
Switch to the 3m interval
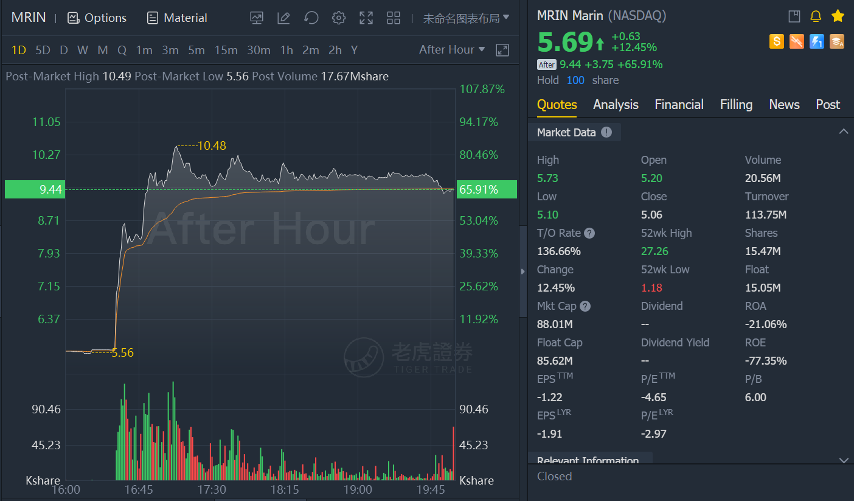(170, 50)
